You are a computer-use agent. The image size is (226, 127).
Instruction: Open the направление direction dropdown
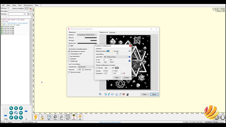86,67
